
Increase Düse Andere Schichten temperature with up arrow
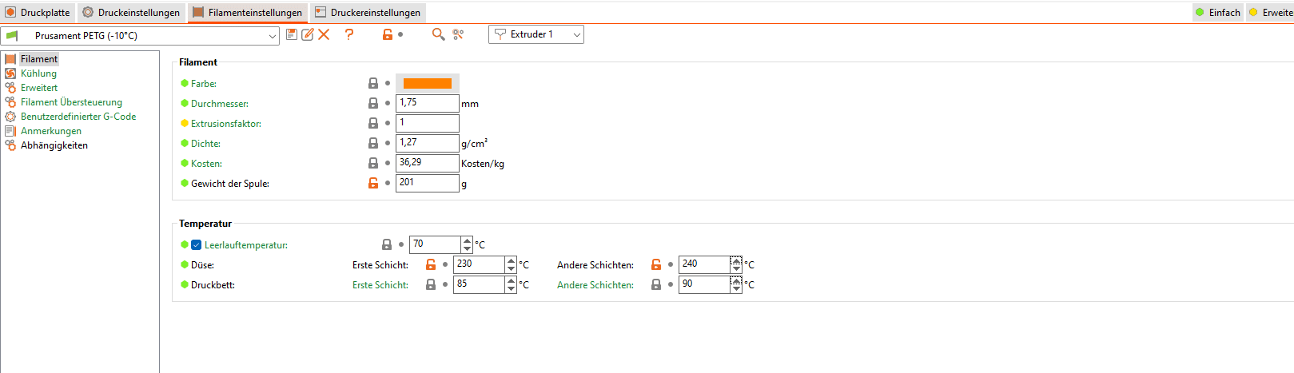736,260
